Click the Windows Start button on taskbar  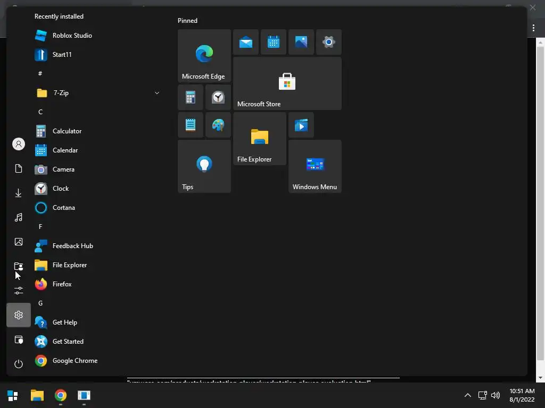point(13,395)
